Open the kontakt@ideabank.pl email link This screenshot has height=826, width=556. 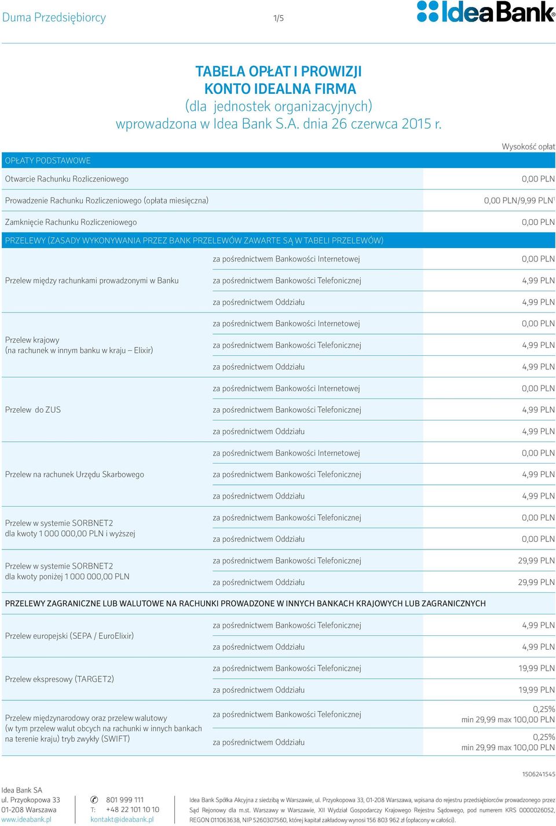point(122,820)
